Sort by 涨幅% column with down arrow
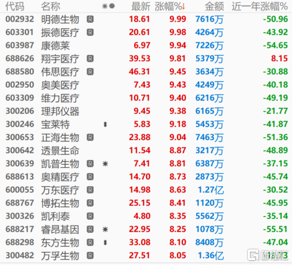This screenshot has width=292, height=265. click(x=170, y=7)
